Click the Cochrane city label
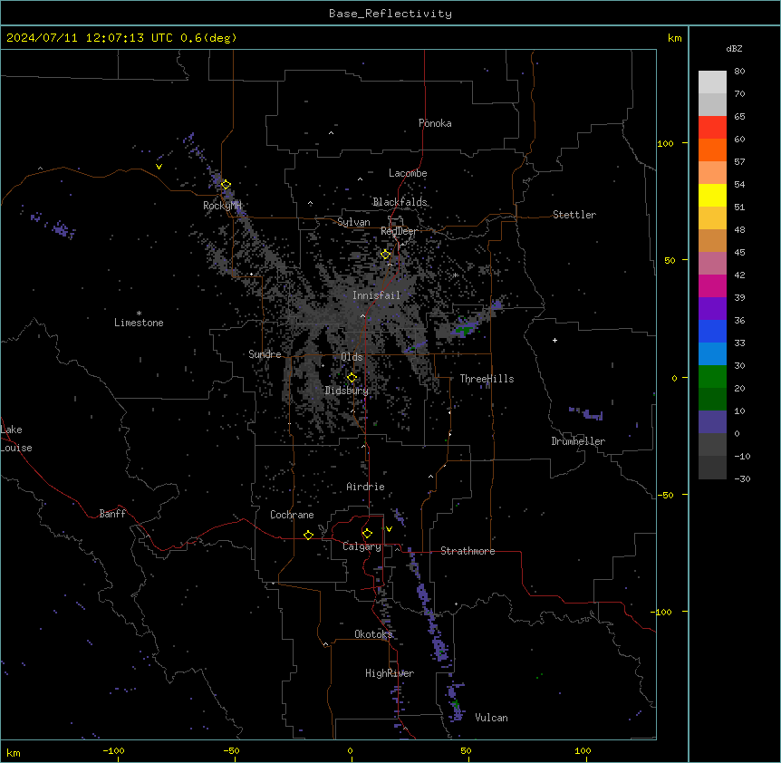Viewport: 781px width, 763px height. click(x=292, y=515)
